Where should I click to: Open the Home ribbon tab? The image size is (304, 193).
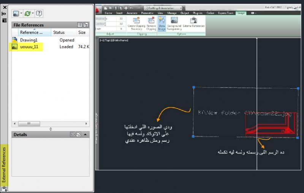tap(108, 13)
